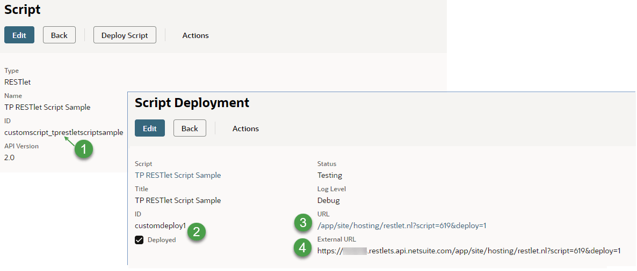Viewport: 637px width, 271px height.
Task: Click the Deploy Script button
Action: [x=125, y=35]
